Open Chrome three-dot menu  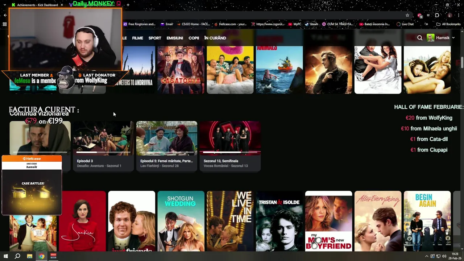459,15
